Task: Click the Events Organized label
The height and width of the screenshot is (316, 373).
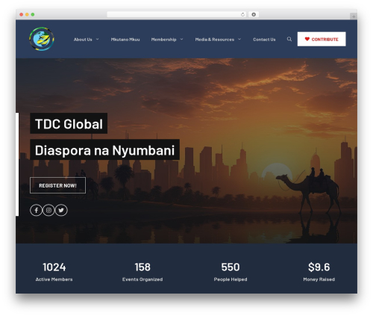Action: pos(142,279)
